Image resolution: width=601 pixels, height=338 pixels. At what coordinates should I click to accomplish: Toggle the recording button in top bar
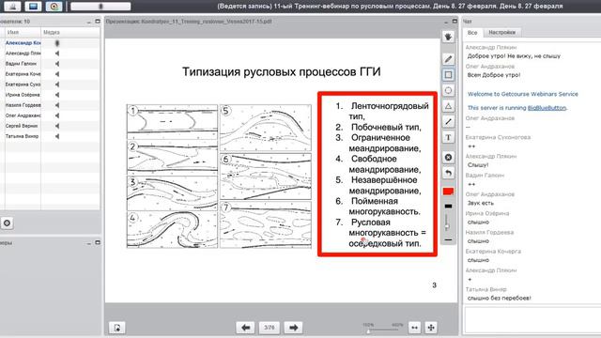click(x=54, y=7)
